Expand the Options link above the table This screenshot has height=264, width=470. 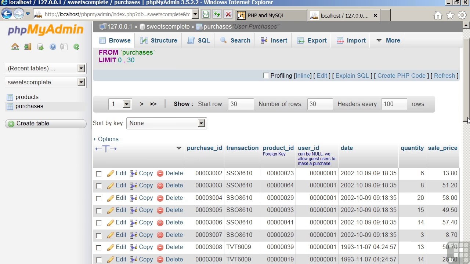[106, 139]
